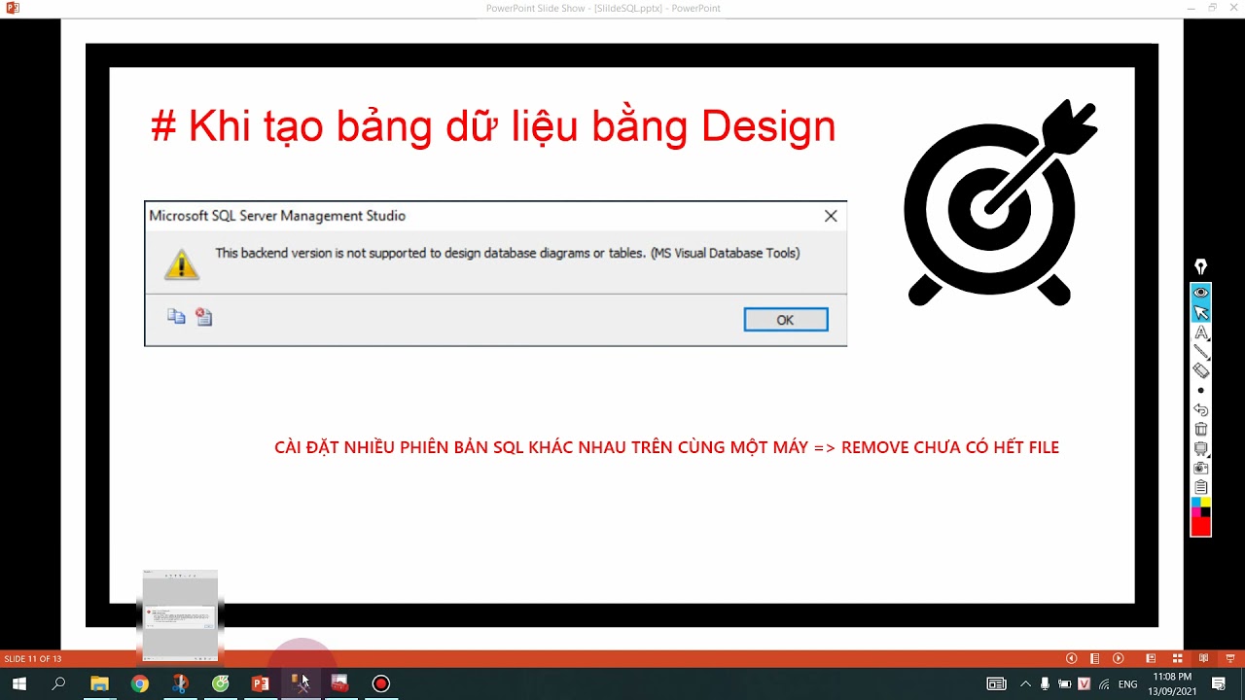Expand hidden system tray icons chevron
This screenshot has height=700, width=1245.
click(x=1025, y=683)
